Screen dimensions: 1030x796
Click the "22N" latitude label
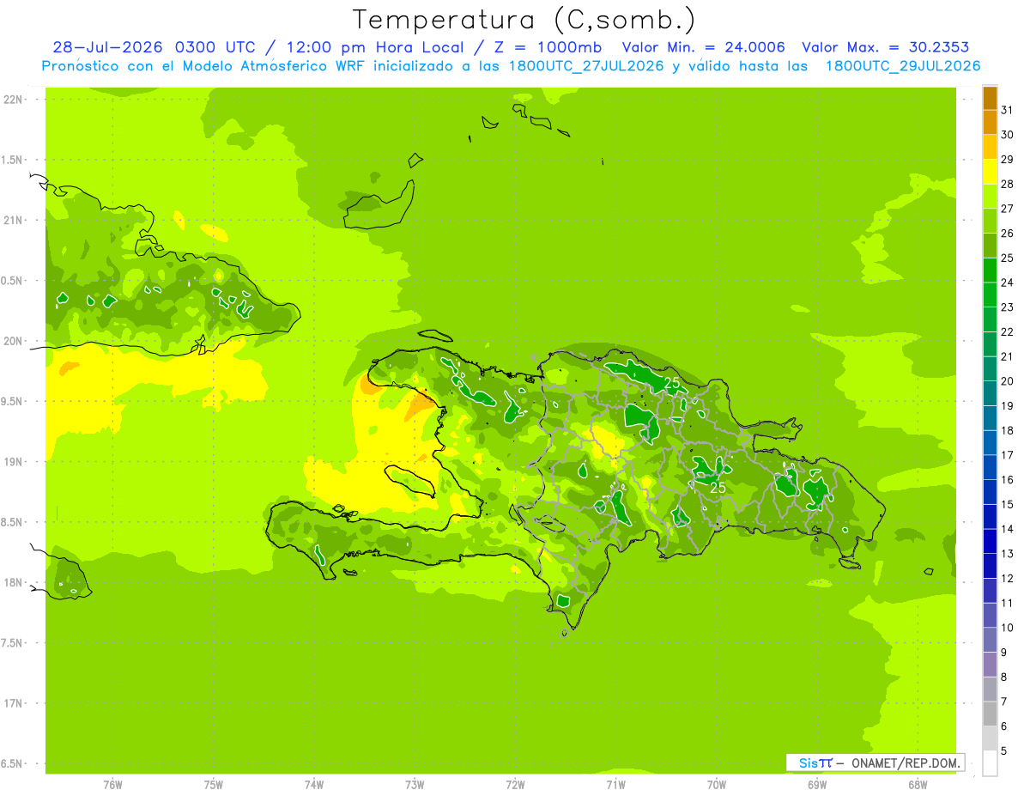(13, 99)
